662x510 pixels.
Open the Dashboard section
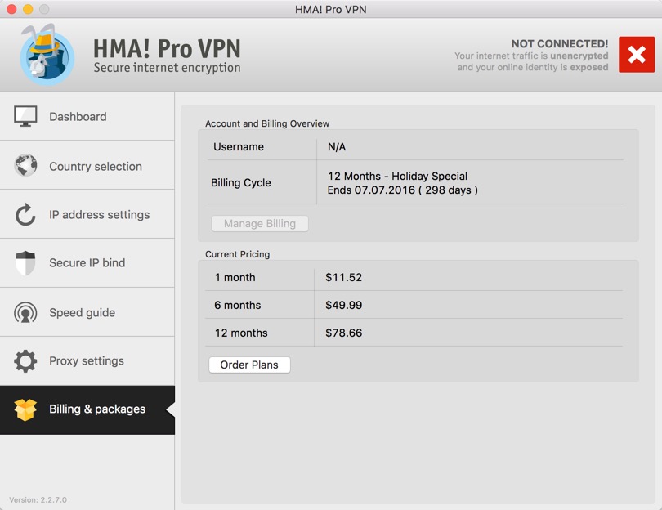pyautogui.click(x=87, y=116)
